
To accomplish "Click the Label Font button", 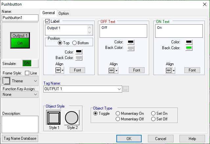I will pyautogui.click(x=78, y=70).
